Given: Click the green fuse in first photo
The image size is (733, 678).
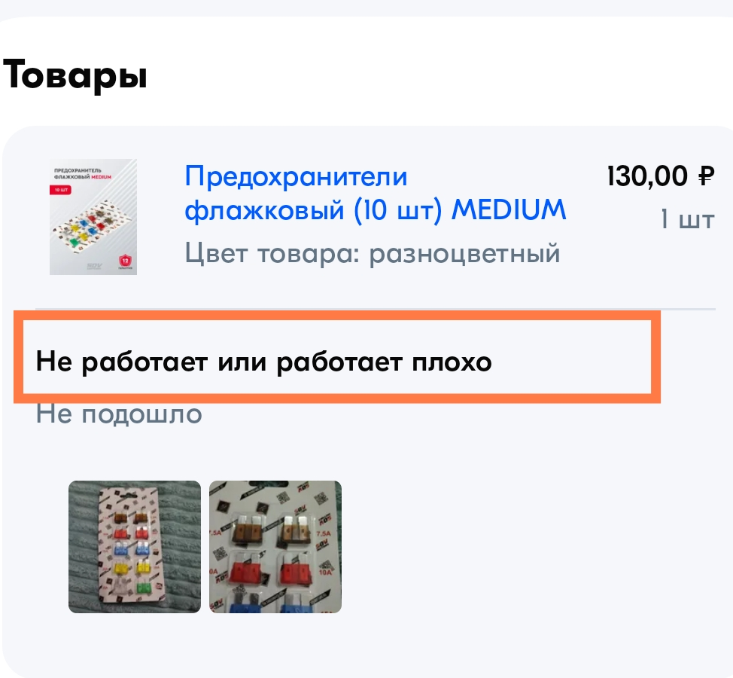Looking at the screenshot, I should click(142, 585).
